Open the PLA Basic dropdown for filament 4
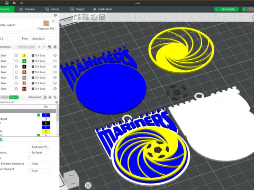 (x=40, y=61)
